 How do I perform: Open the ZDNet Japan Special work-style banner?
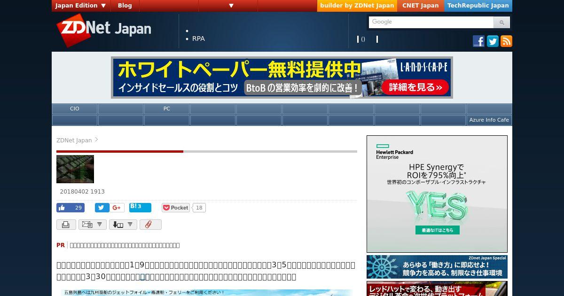(437, 267)
